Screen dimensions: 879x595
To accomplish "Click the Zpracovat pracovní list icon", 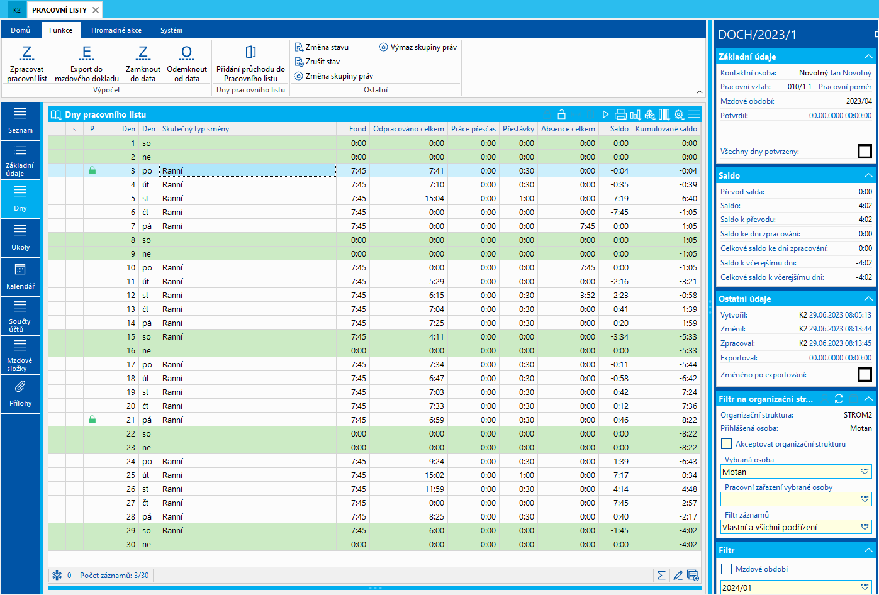I will 26,52.
